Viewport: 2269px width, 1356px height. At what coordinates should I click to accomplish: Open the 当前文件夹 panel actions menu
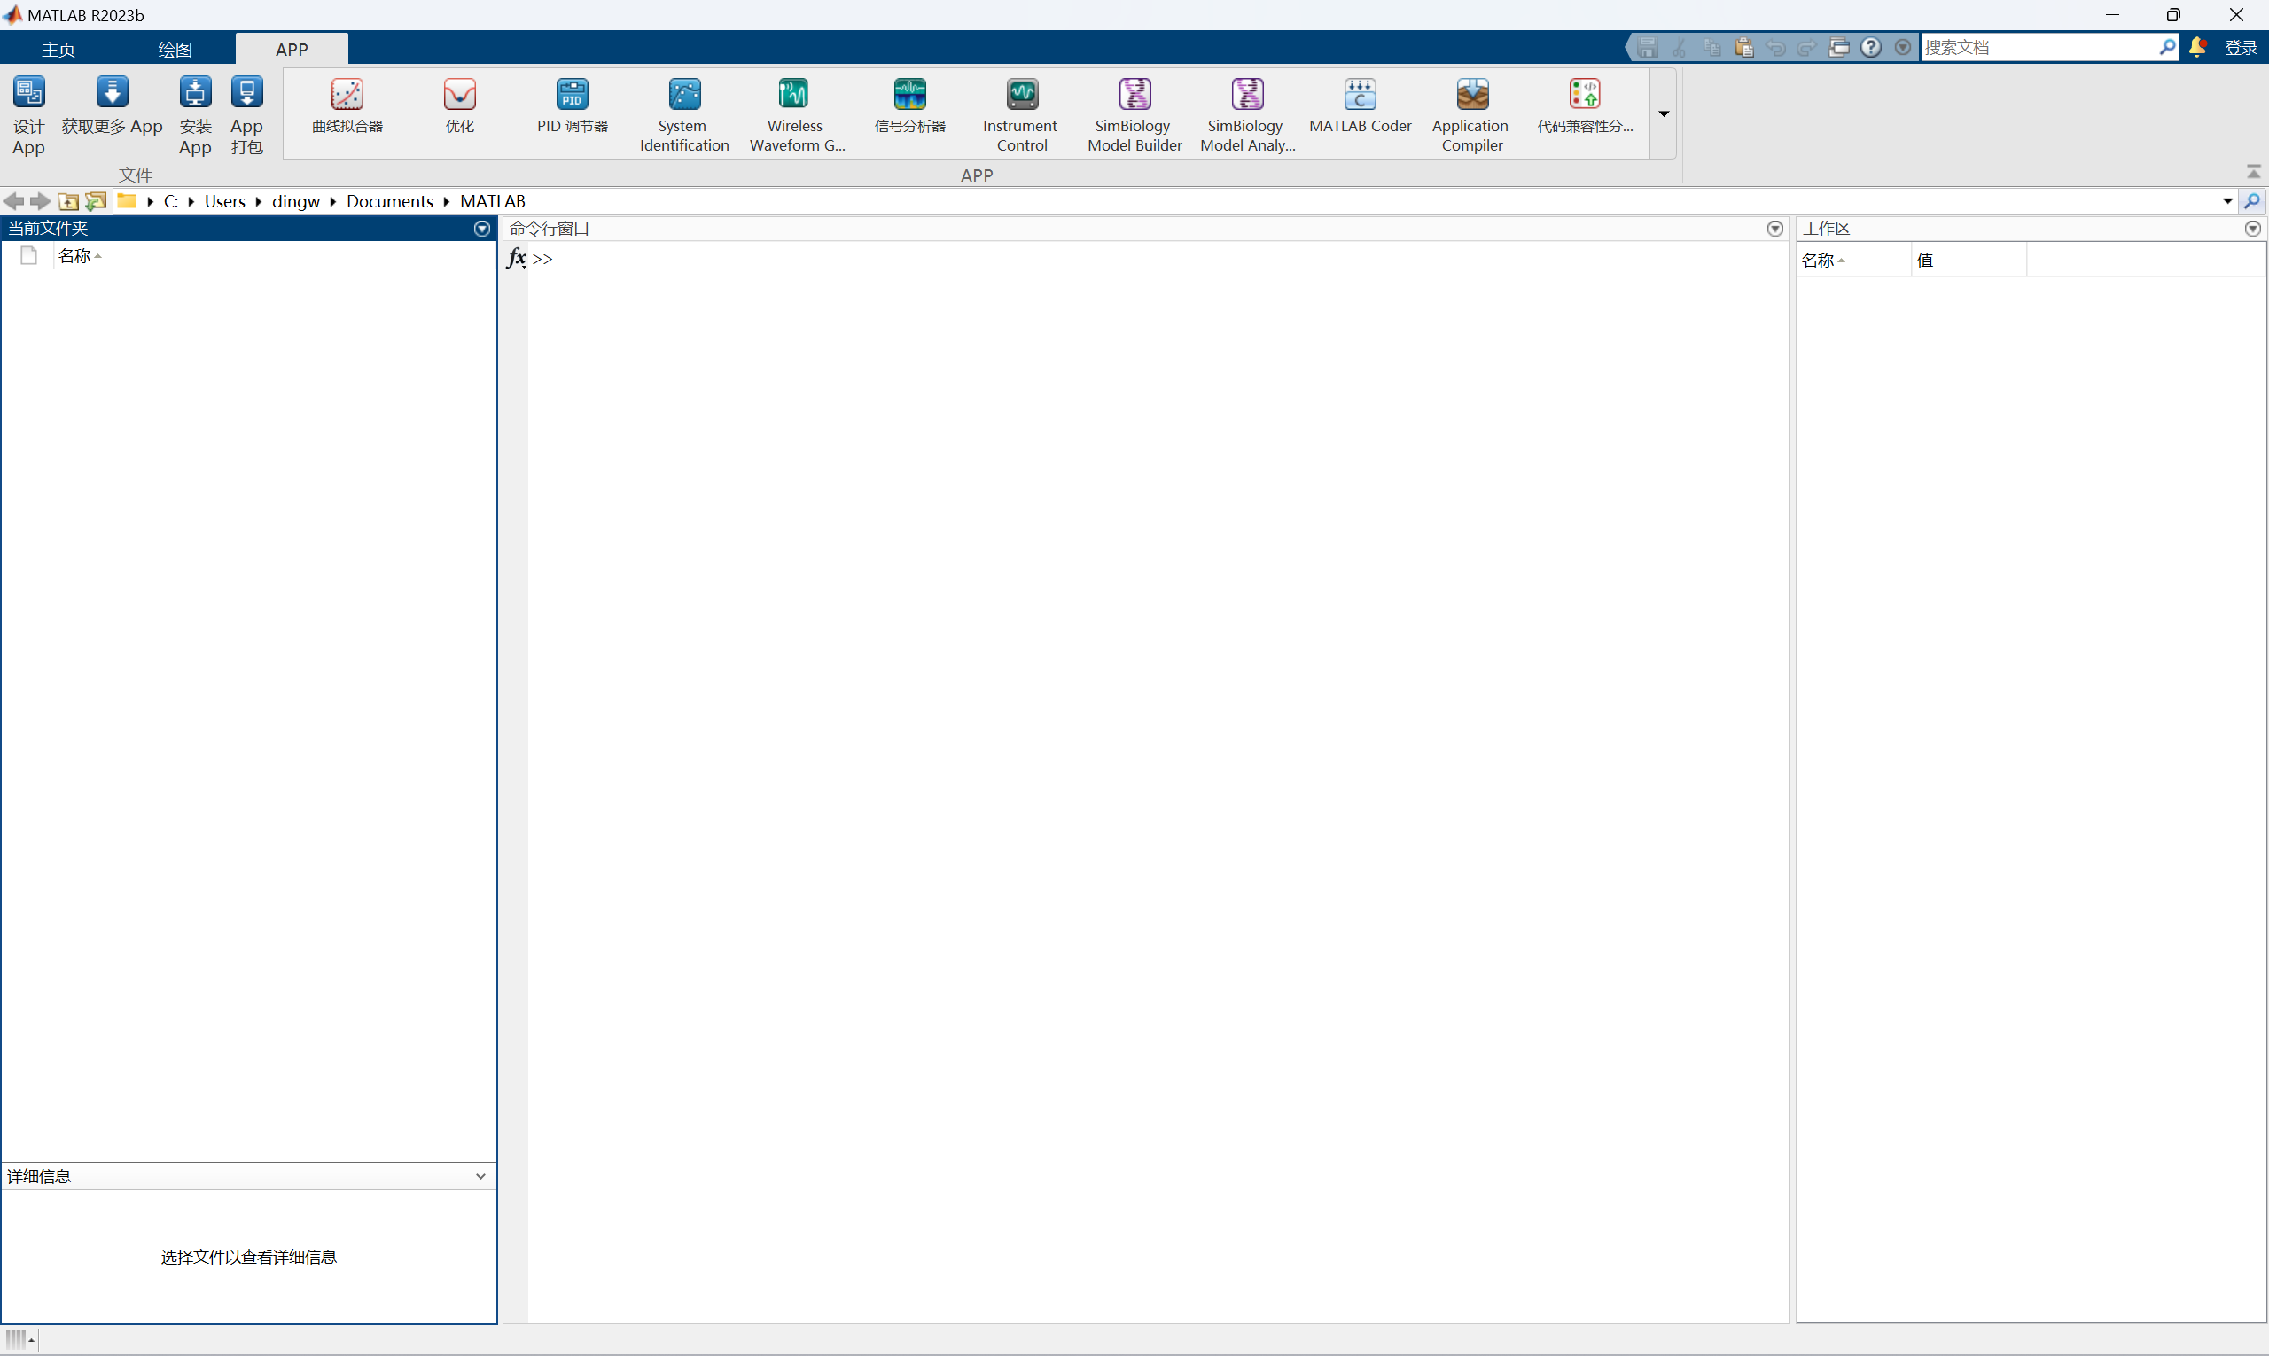pos(481,229)
